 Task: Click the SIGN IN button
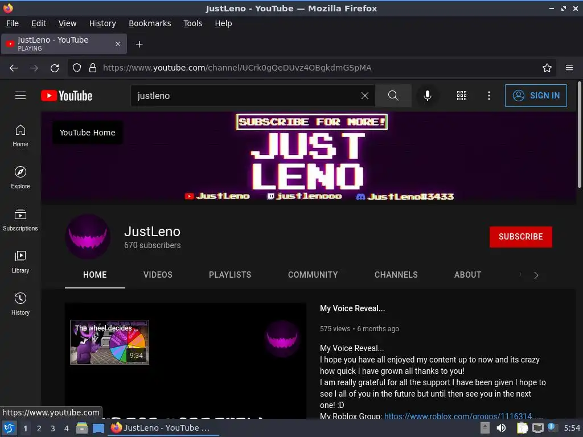pos(536,96)
